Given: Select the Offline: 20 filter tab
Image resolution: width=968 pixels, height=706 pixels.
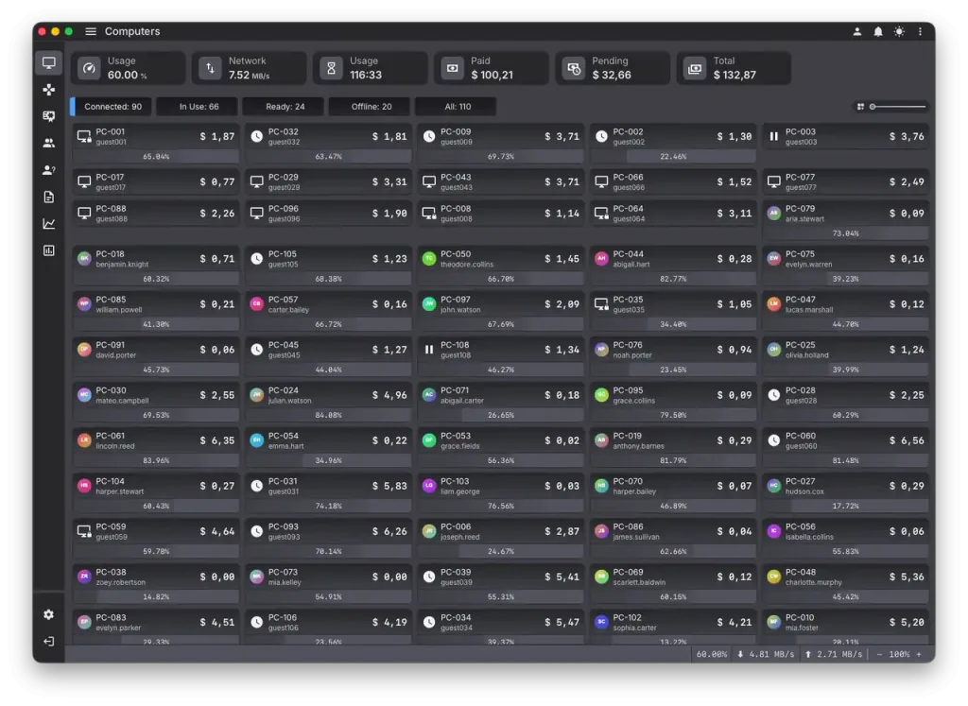Looking at the screenshot, I should 371,107.
